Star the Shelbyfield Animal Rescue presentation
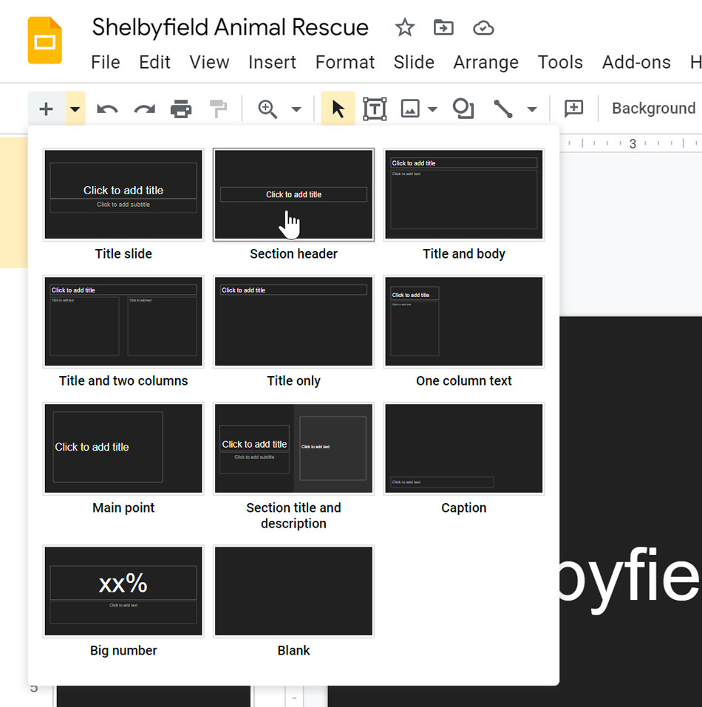This screenshot has height=707, width=702. pyautogui.click(x=404, y=27)
